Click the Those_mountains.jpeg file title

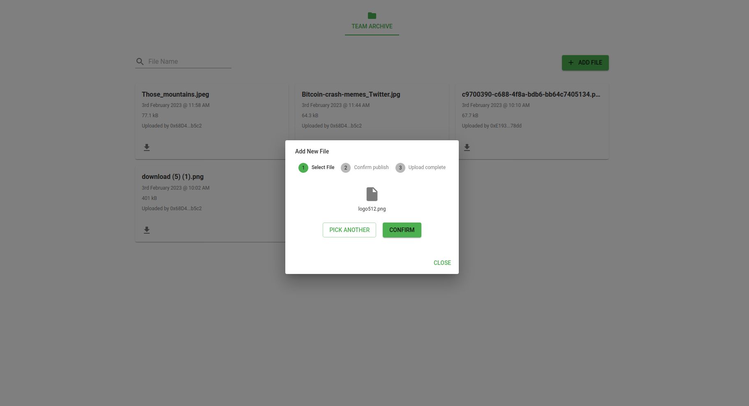pos(176,94)
